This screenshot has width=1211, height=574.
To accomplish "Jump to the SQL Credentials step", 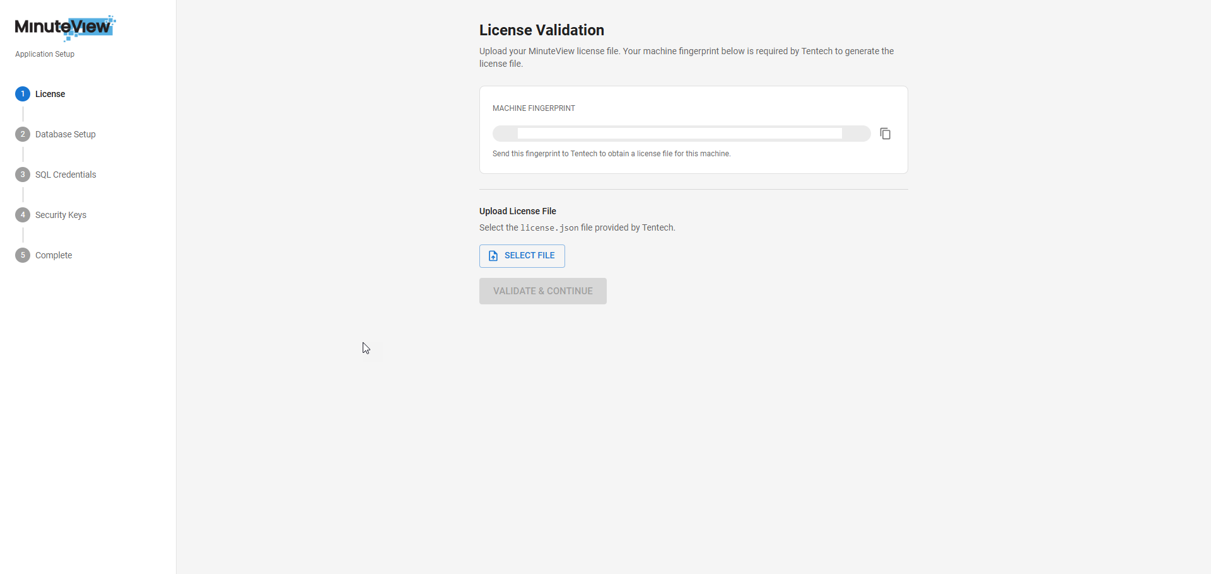I will pyautogui.click(x=66, y=174).
